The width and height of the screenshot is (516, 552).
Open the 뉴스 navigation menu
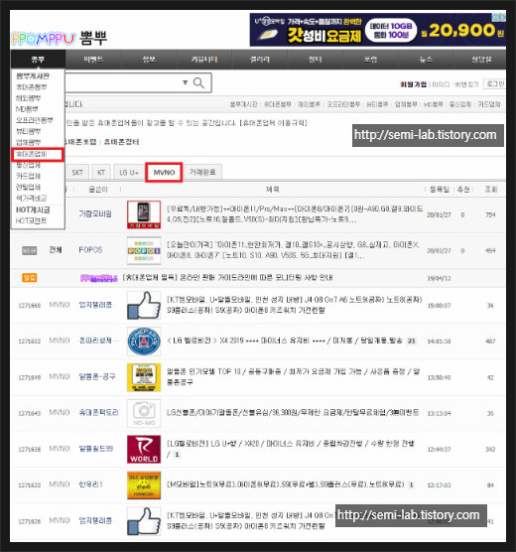click(426, 60)
